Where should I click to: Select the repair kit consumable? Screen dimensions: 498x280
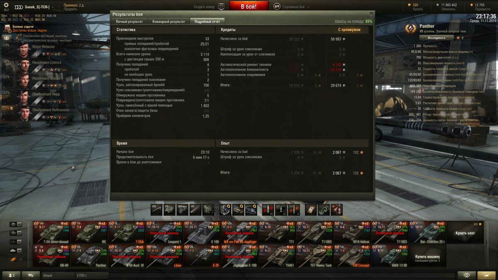coord(324,209)
